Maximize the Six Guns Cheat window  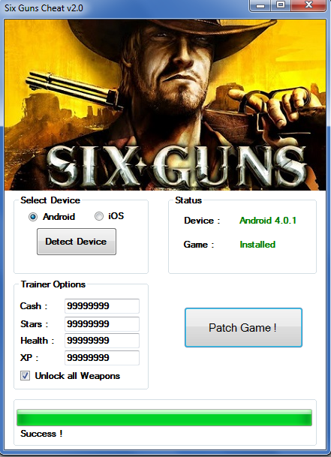[281, 5]
